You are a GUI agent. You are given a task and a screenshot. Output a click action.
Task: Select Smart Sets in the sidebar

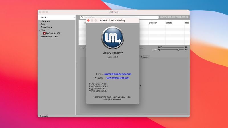(46, 27)
